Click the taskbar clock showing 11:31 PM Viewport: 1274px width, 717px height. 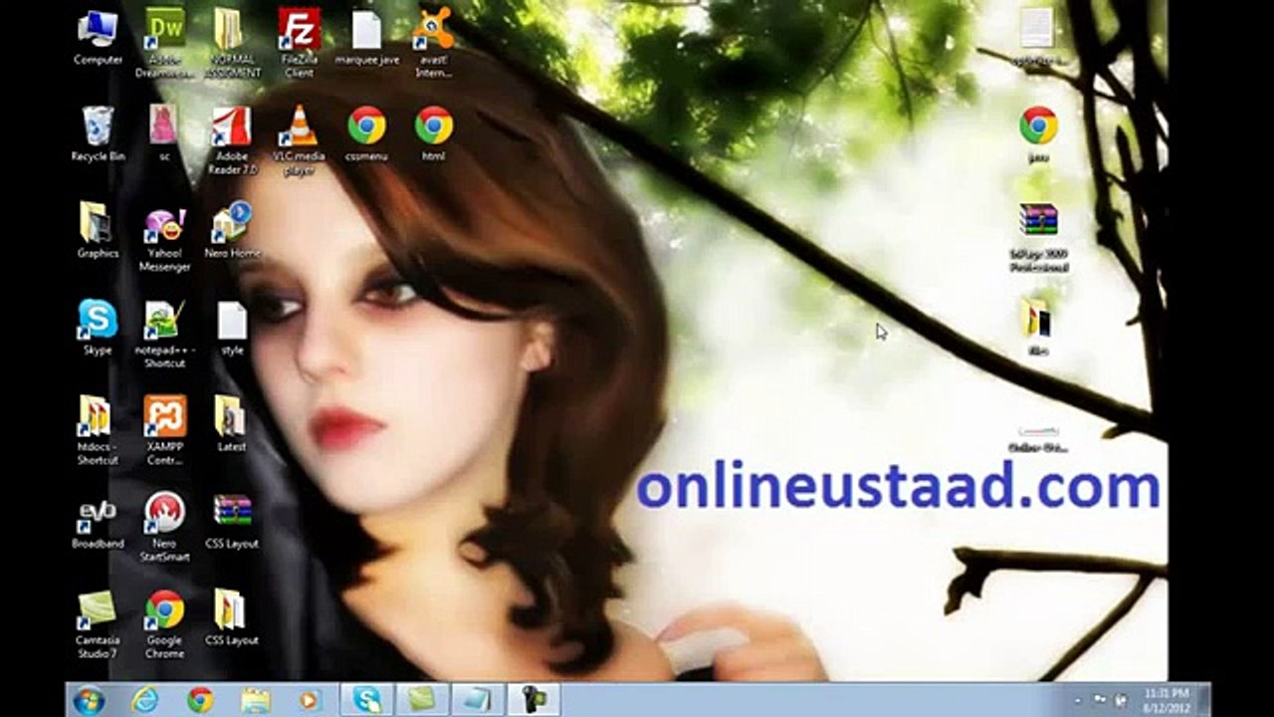click(1167, 700)
